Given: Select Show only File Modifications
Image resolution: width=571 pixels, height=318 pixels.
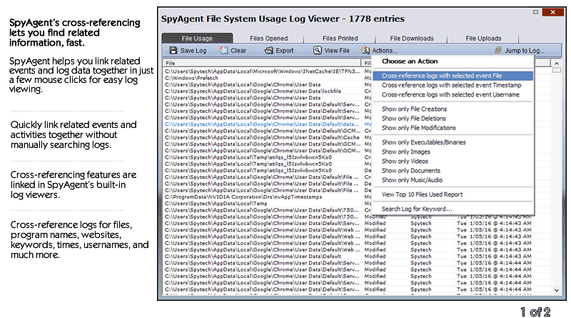Looking at the screenshot, I should point(418,128).
